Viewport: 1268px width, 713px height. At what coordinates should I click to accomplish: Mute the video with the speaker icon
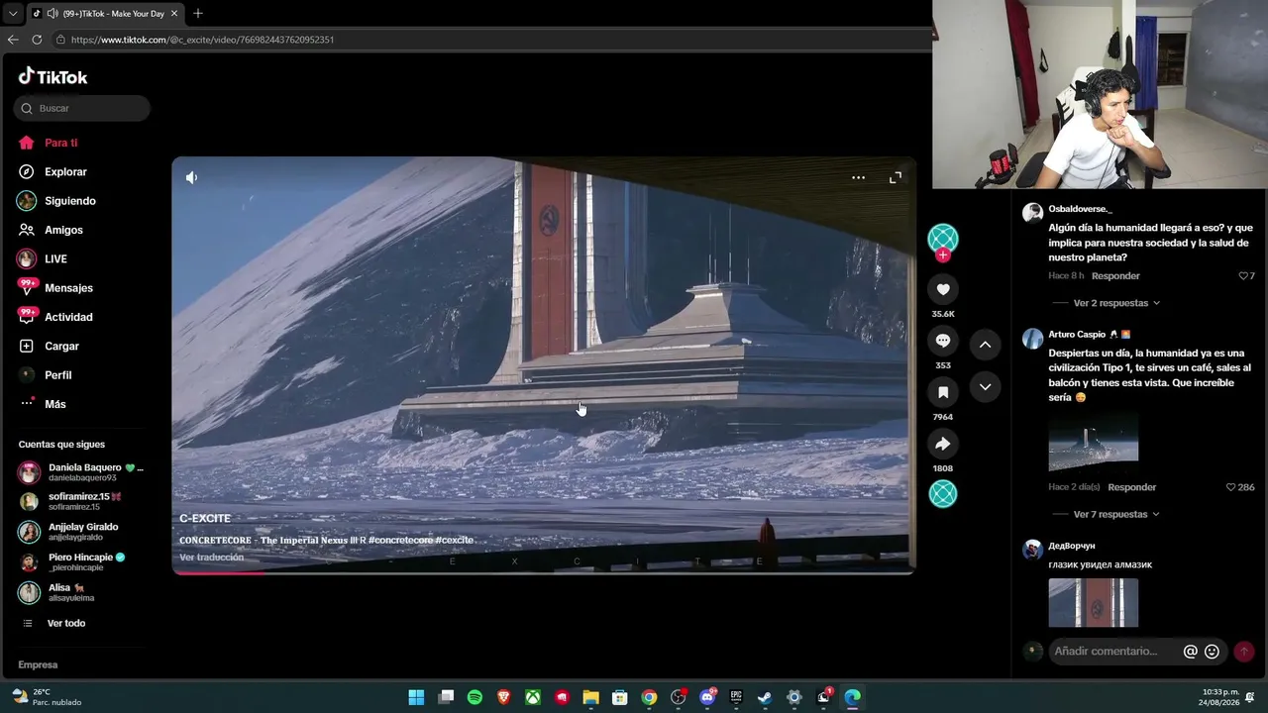[x=191, y=177]
